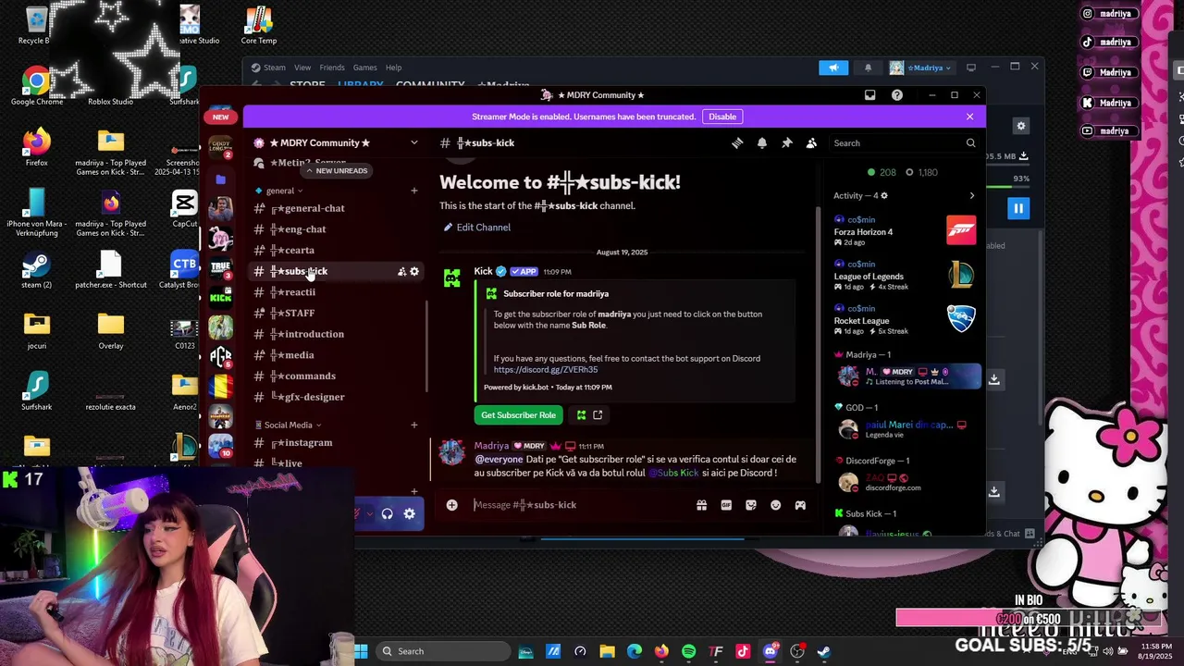Open File Explorer from the taskbar
Screen dimensions: 1184x666
(608, 651)
